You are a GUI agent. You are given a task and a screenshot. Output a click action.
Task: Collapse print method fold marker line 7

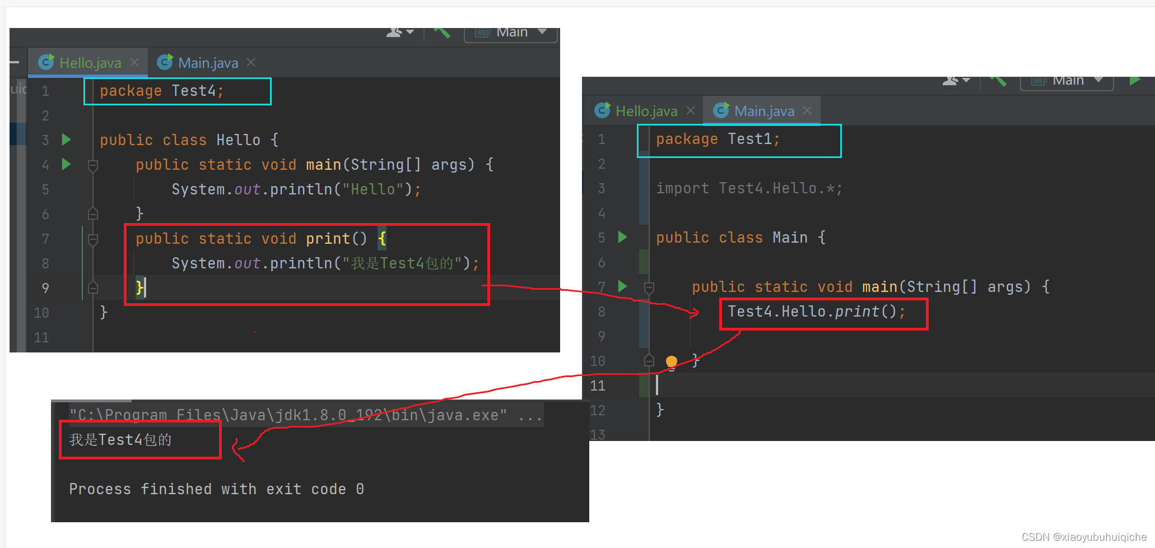click(x=93, y=240)
